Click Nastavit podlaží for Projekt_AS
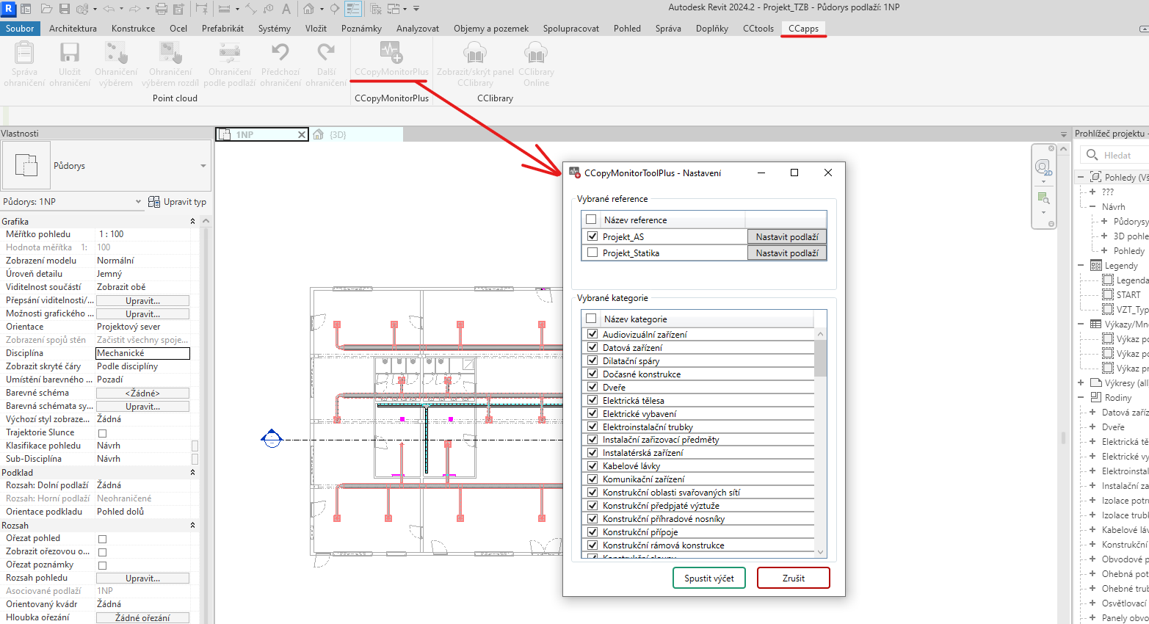1149x624 pixels. point(787,236)
